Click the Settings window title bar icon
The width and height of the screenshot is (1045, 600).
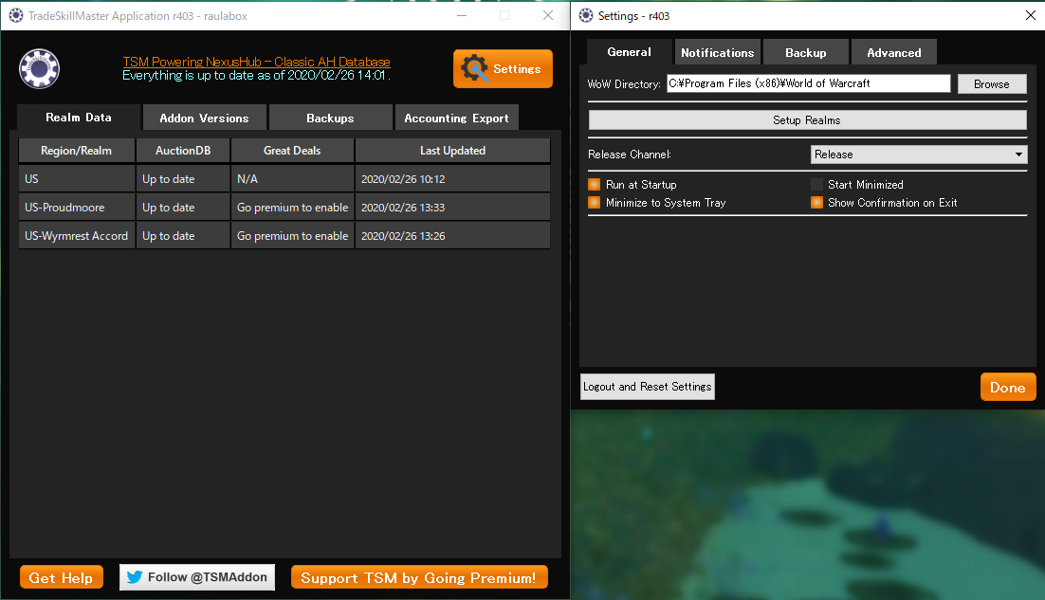586,15
